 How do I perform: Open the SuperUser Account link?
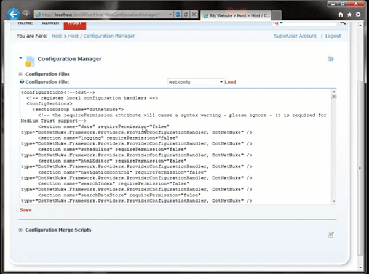pyautogui.click(x=295, y=36)
